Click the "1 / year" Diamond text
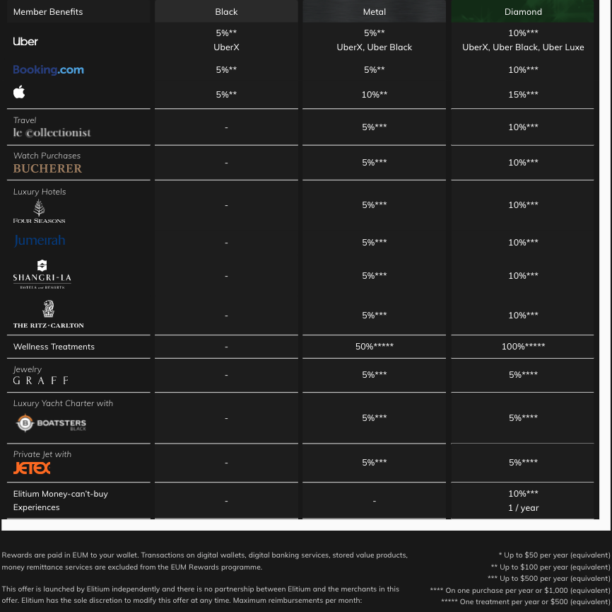The width and height of the screenshot is (612, 612). (523, 508)
